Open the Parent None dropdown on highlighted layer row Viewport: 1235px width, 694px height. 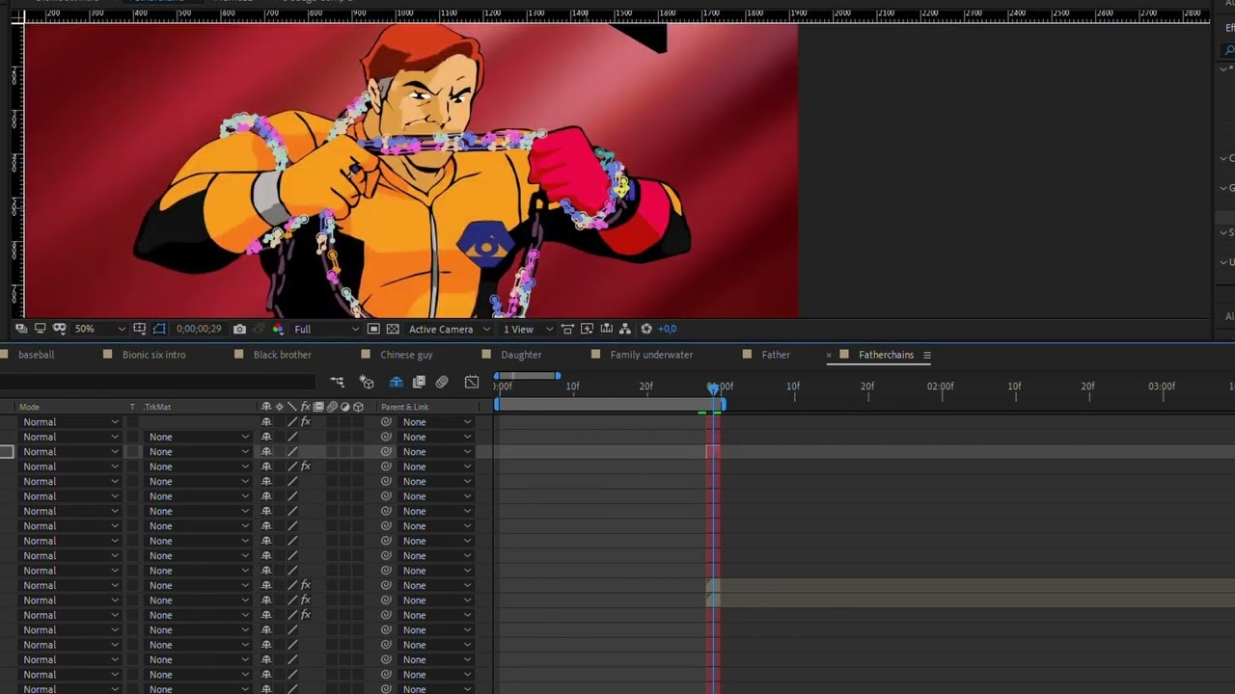click(x=437, y=452)
